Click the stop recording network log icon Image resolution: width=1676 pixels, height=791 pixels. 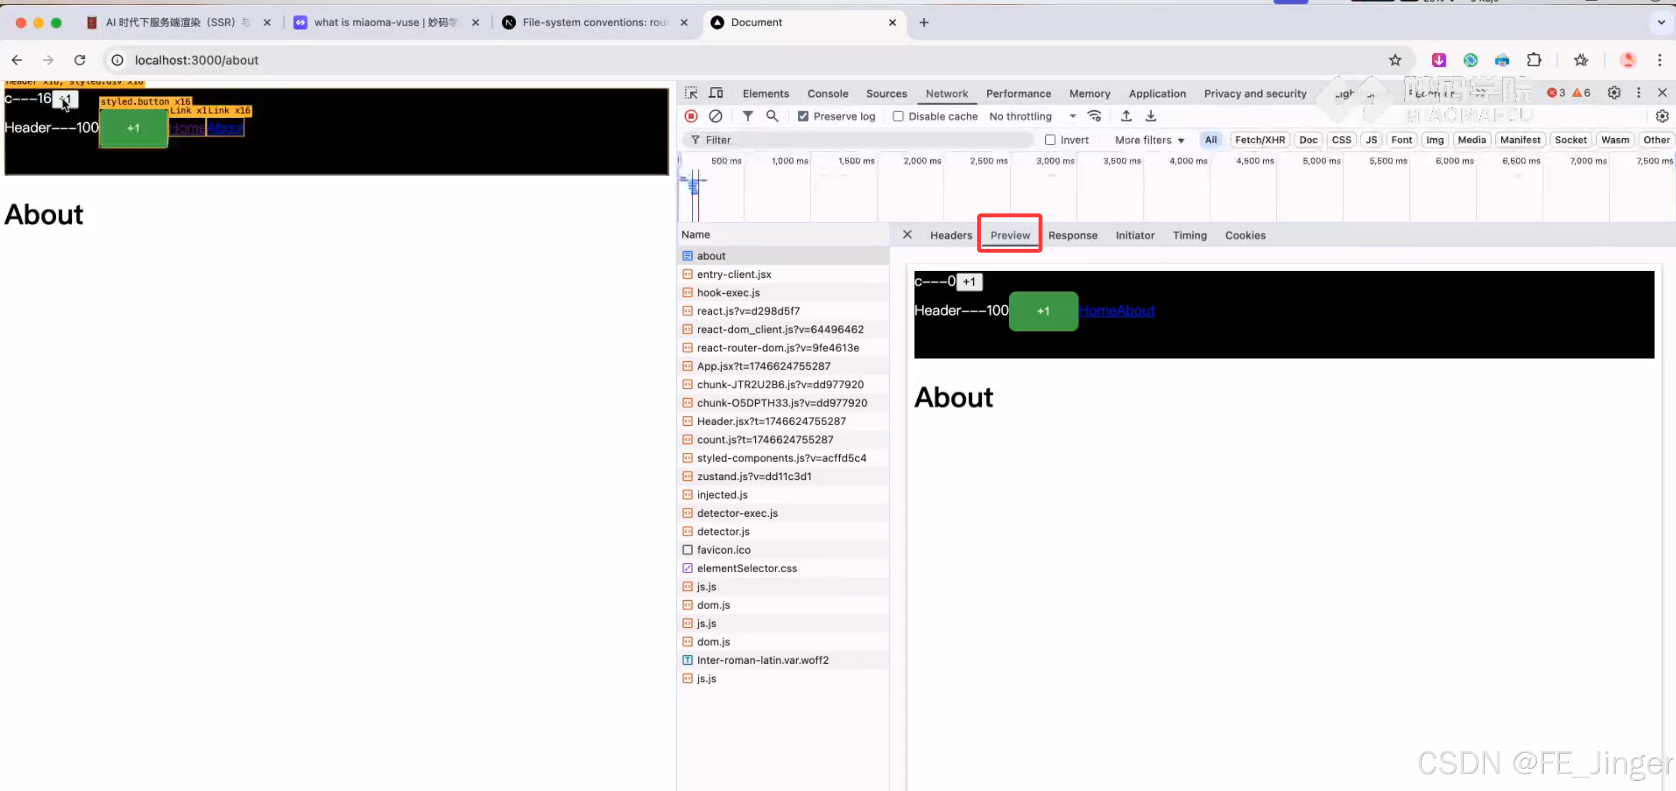coord(691,116)
